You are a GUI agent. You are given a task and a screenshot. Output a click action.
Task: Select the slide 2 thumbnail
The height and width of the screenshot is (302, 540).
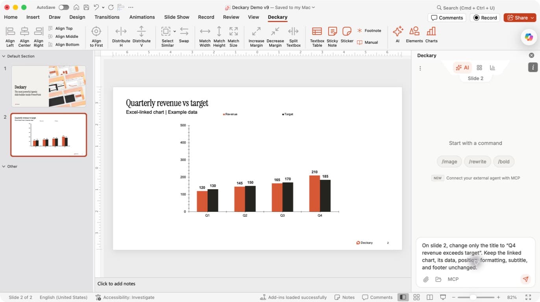point(49,135)
